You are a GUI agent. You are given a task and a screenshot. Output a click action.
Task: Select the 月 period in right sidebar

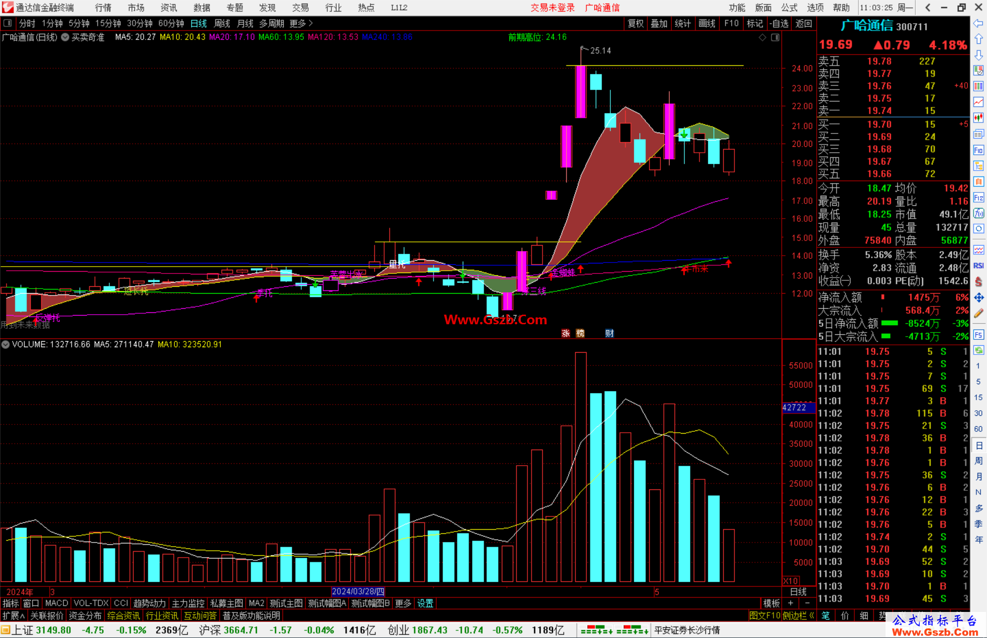tap(978, 477)
